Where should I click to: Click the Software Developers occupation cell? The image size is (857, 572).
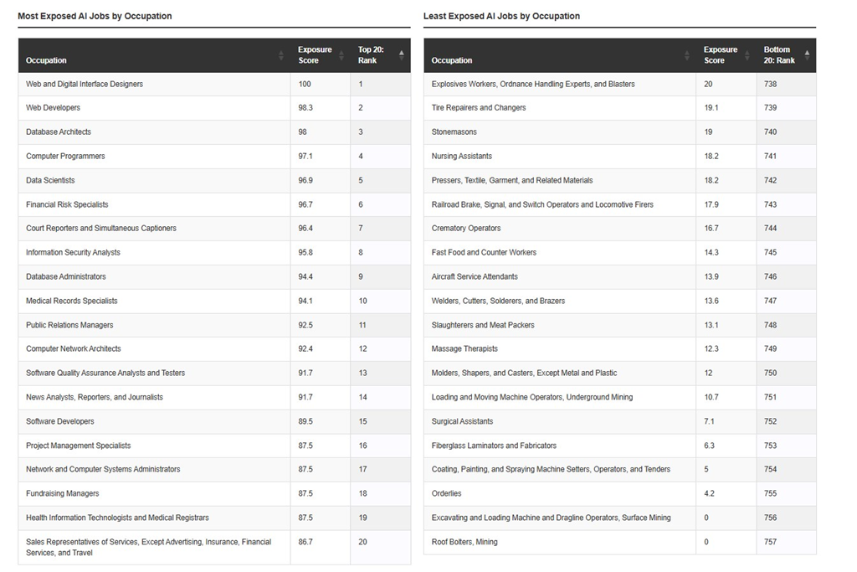[x=60, y=421]
